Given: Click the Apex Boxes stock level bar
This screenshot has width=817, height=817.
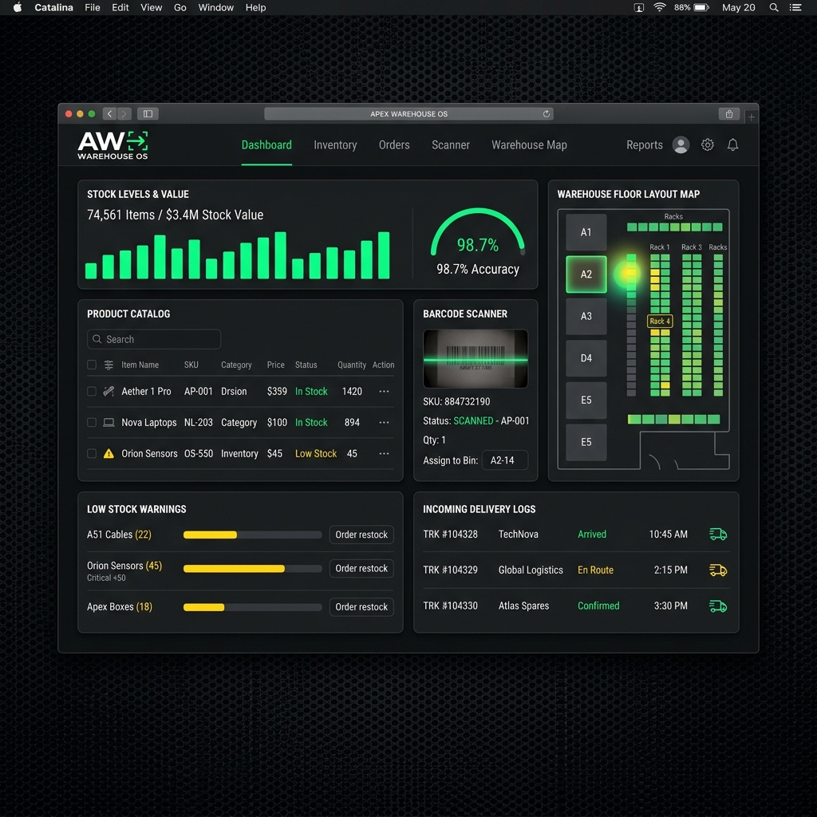Looking at the screenshot, I should [253, 607].
